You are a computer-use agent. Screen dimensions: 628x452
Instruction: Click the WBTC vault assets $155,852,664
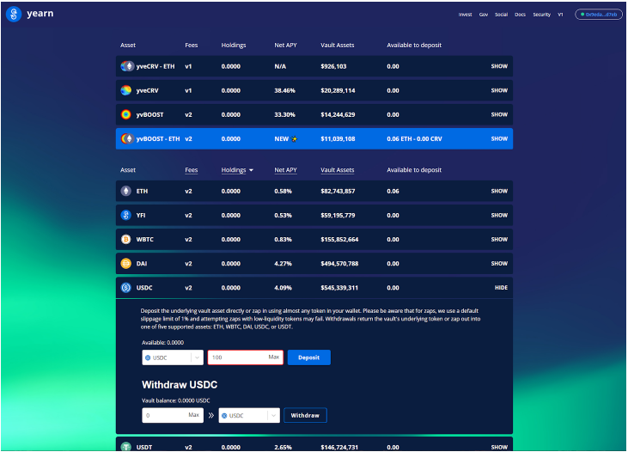tap(339, 239)
